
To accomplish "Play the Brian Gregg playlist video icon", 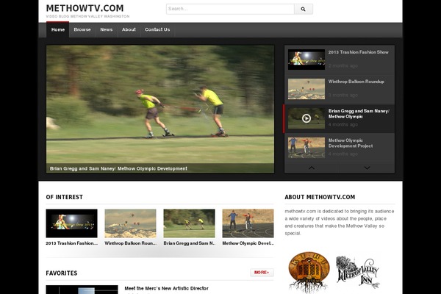I will (306, 118).
